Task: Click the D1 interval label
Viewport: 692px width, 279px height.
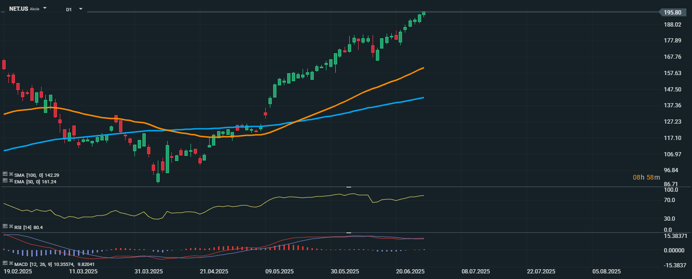Action: tap(69, 9)
